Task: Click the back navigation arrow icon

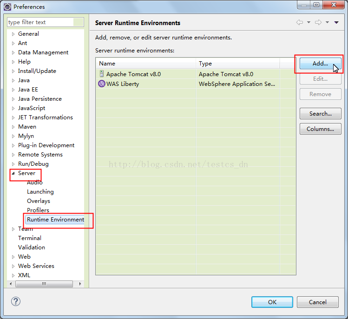Action: (x=300, y=22)
